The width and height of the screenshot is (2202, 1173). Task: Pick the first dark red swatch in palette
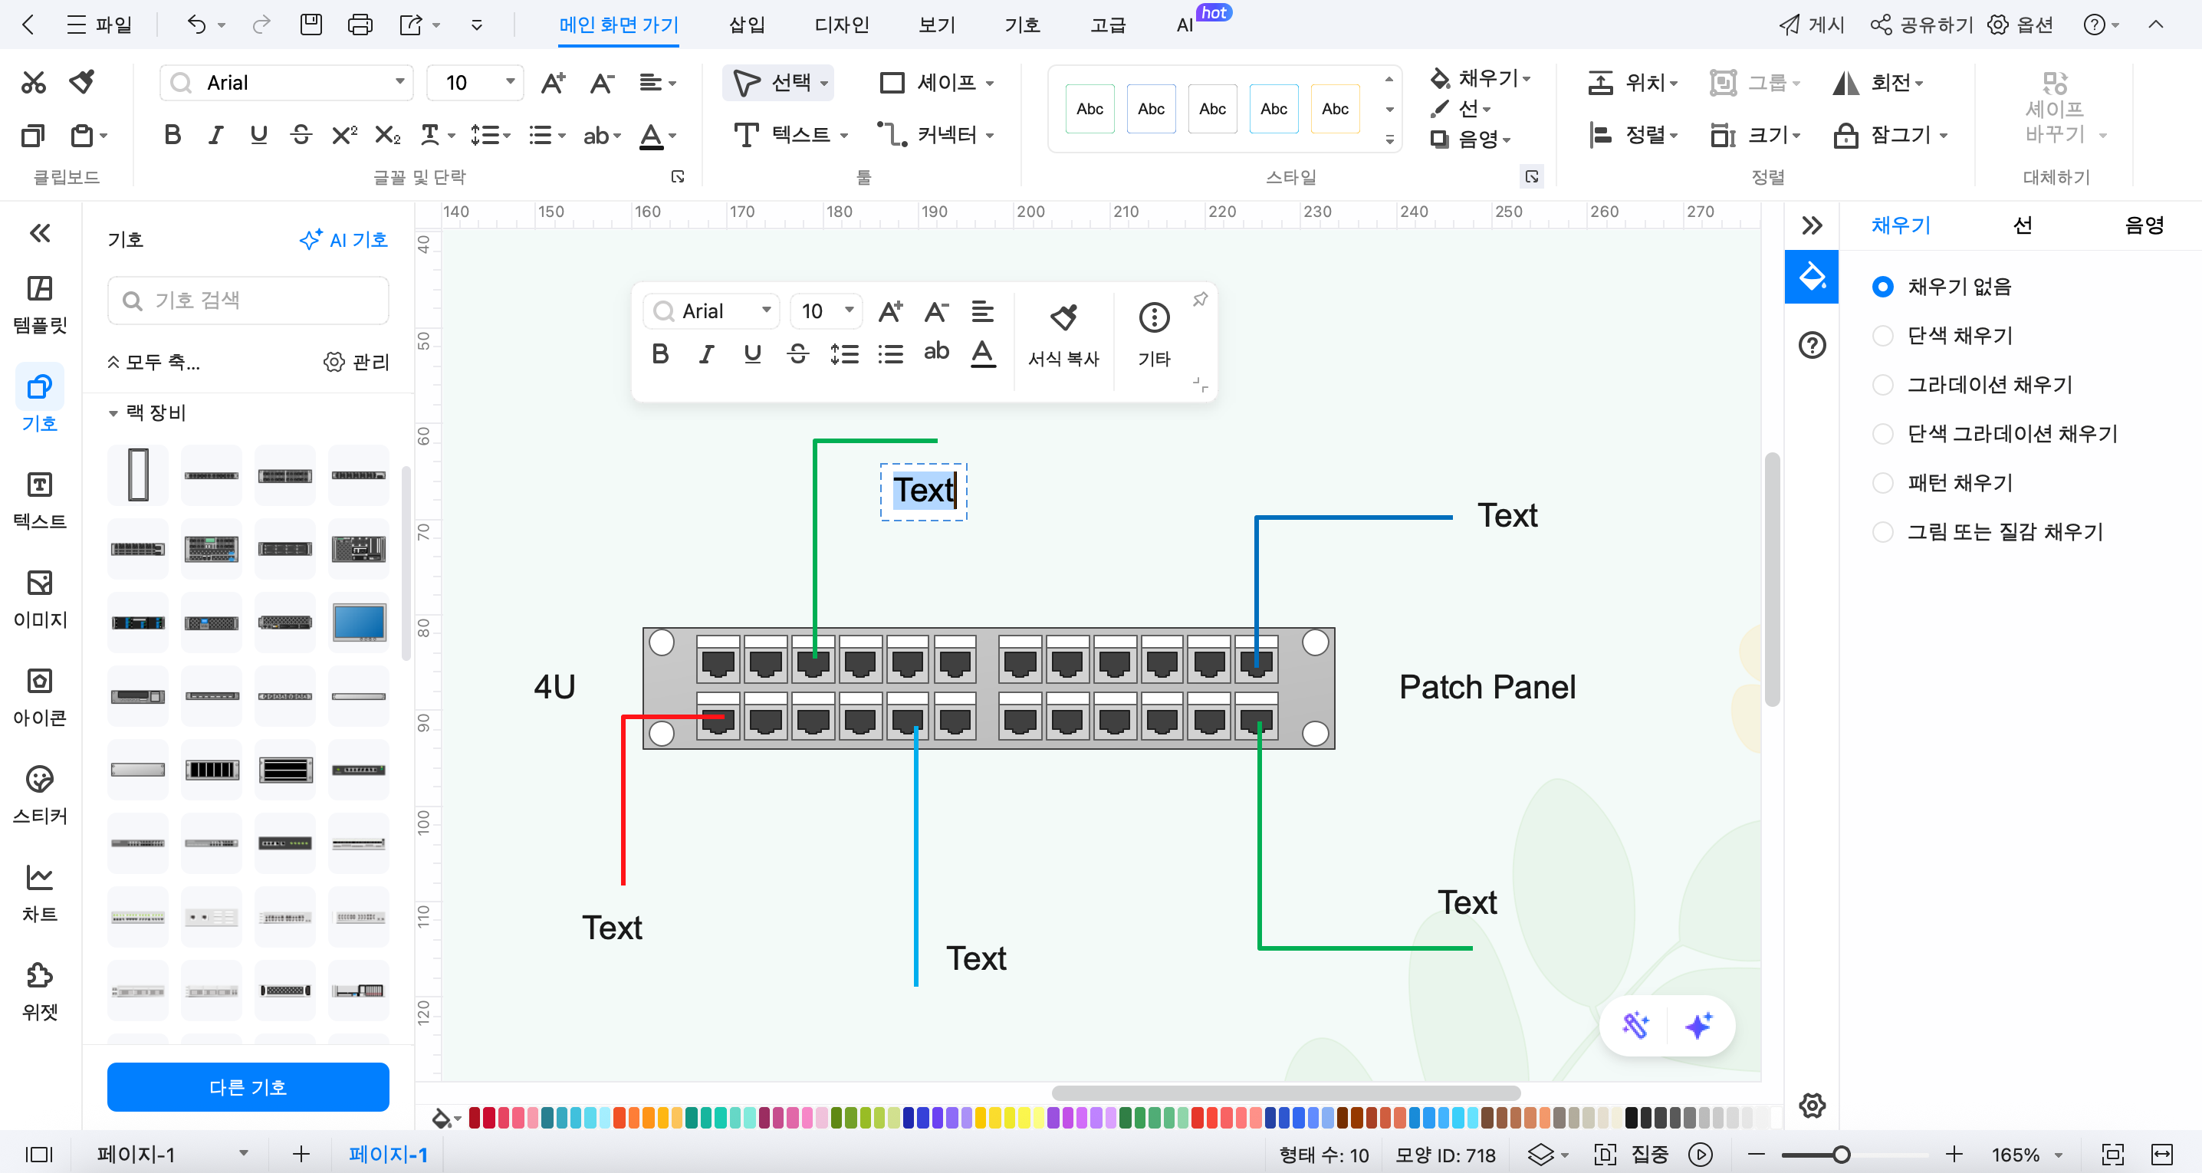475,1118
